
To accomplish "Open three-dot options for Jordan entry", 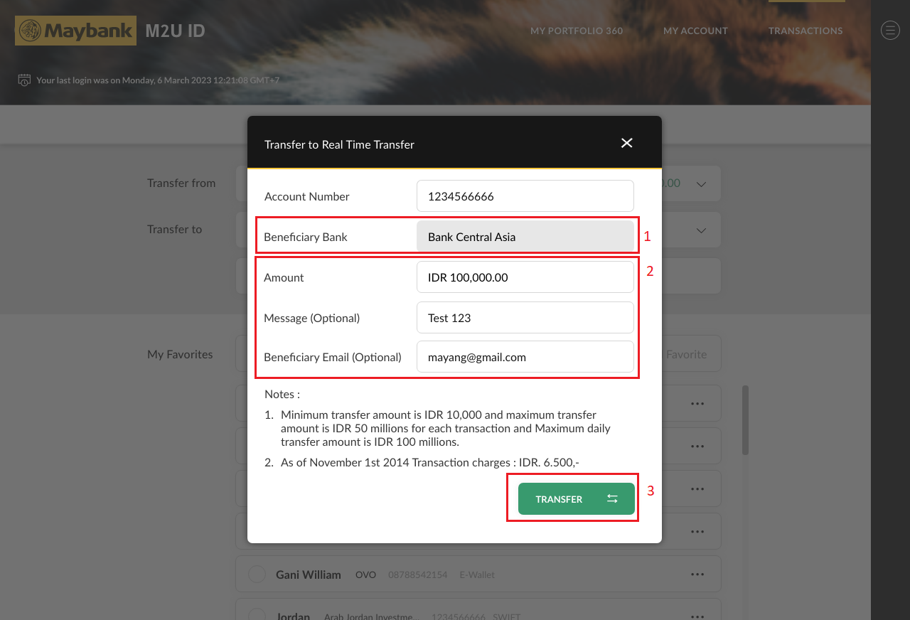I will tap(697, 615).
